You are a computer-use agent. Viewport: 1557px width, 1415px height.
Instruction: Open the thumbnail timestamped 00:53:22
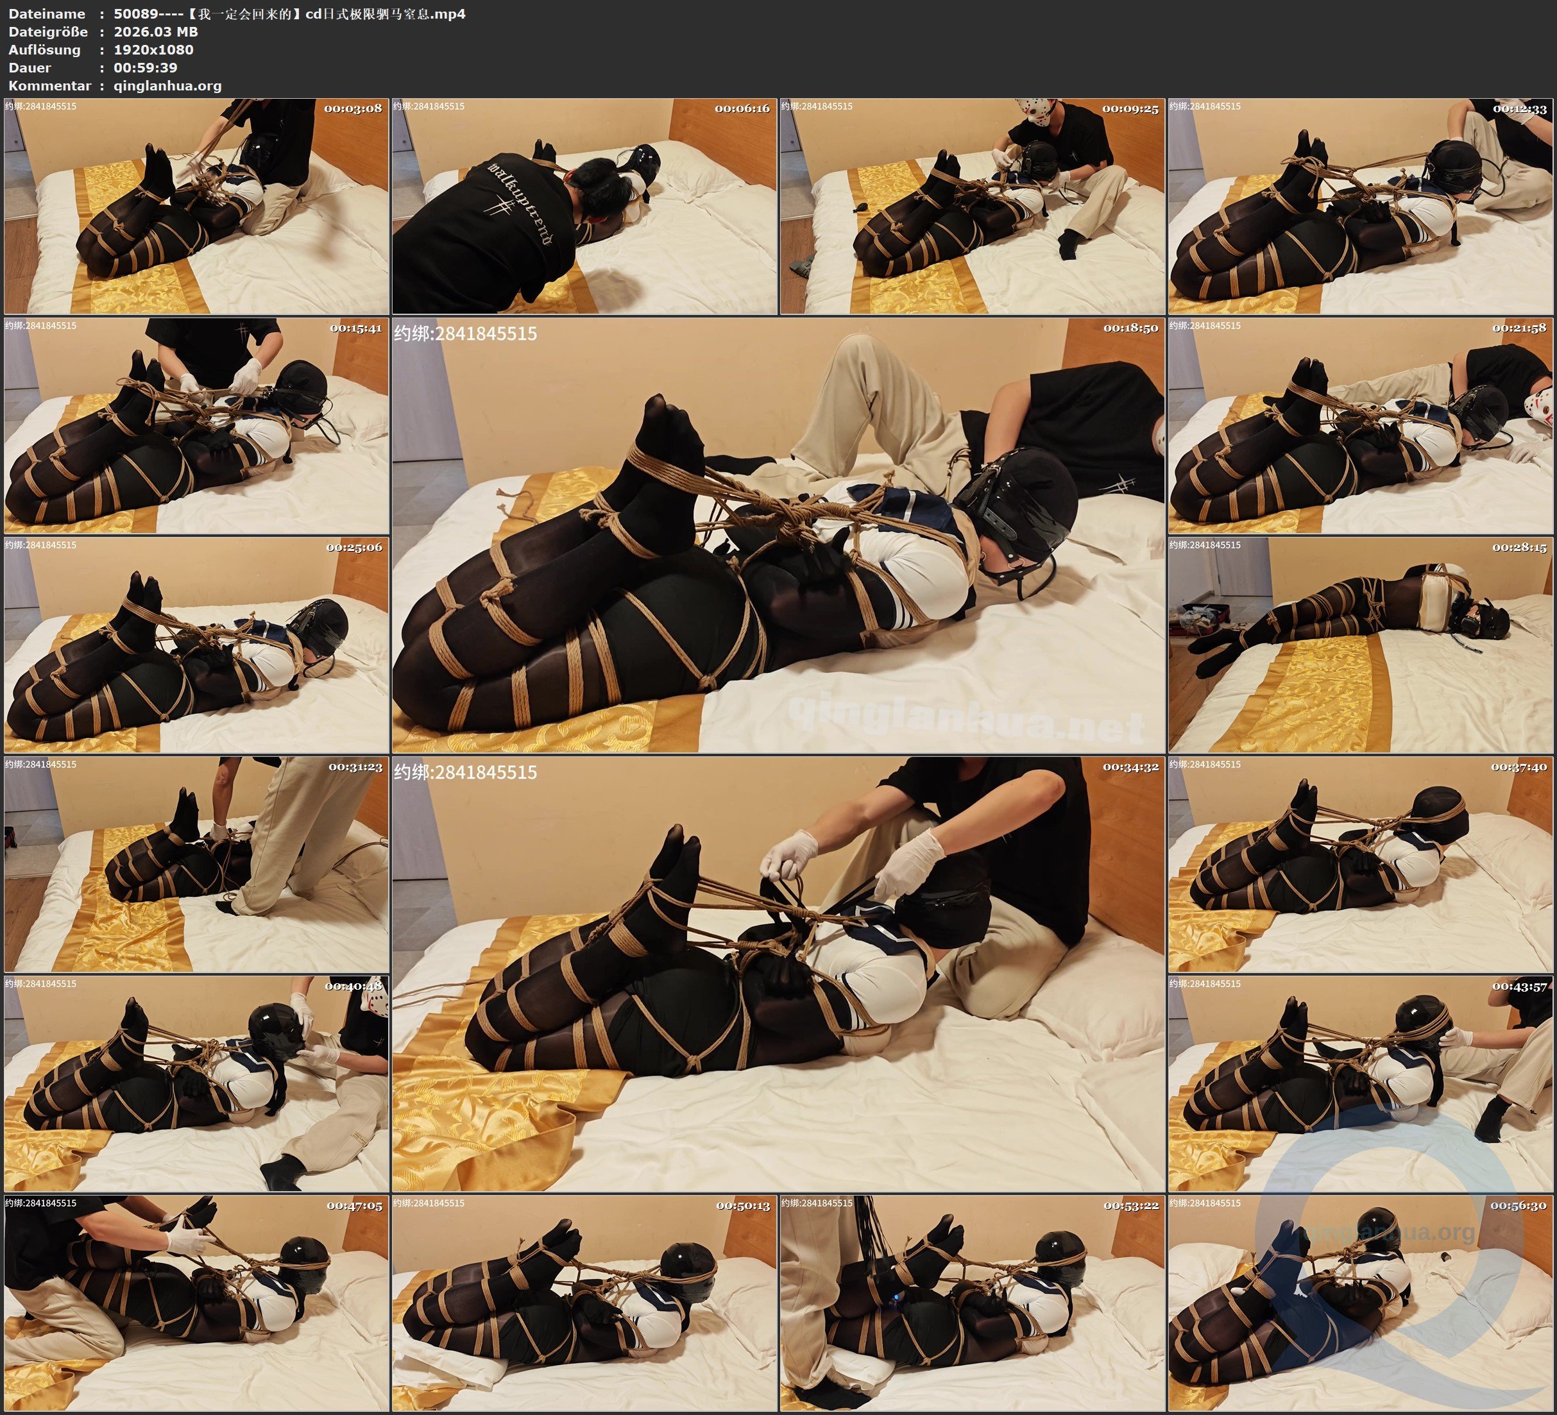(973, 1303)
